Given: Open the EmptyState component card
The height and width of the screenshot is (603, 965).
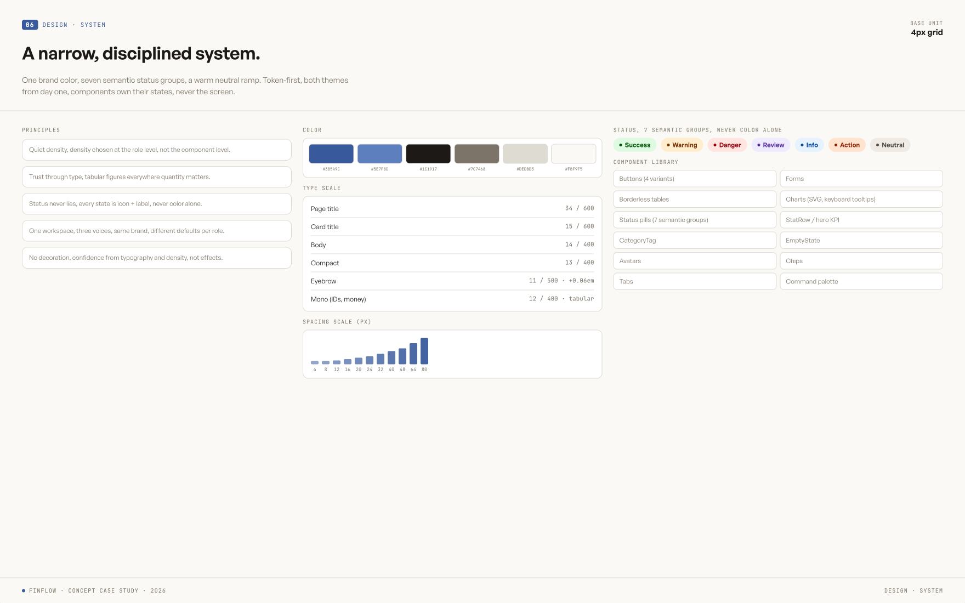Looking at the screenshot, I should coord(861,240).
